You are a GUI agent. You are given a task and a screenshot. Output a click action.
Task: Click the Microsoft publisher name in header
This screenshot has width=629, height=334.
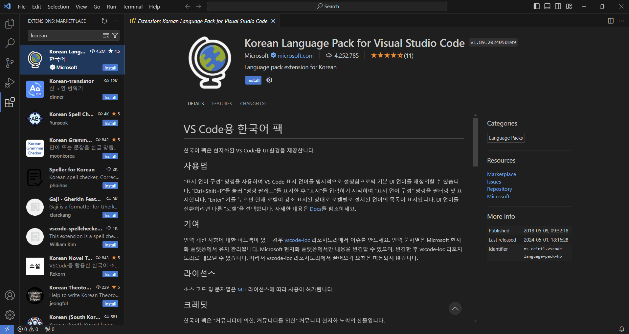256,56
